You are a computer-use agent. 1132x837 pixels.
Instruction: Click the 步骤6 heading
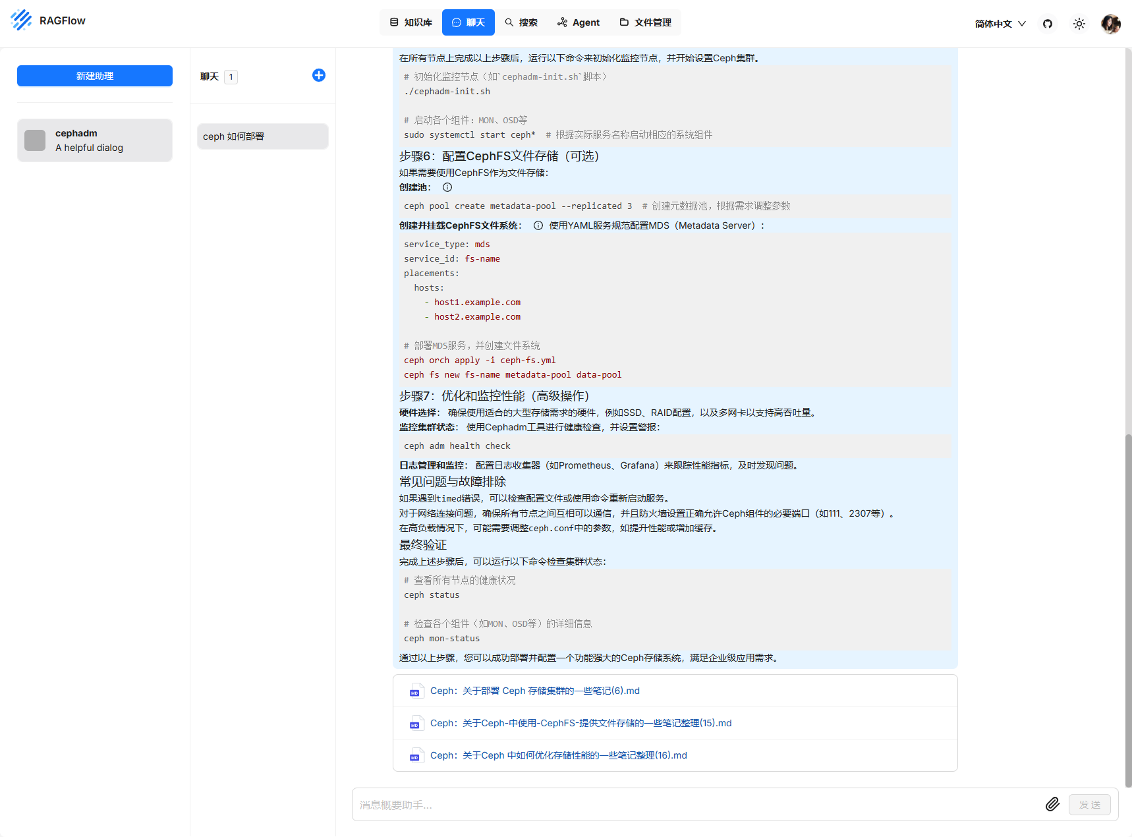pyautogui.click(x=499, y=156)
